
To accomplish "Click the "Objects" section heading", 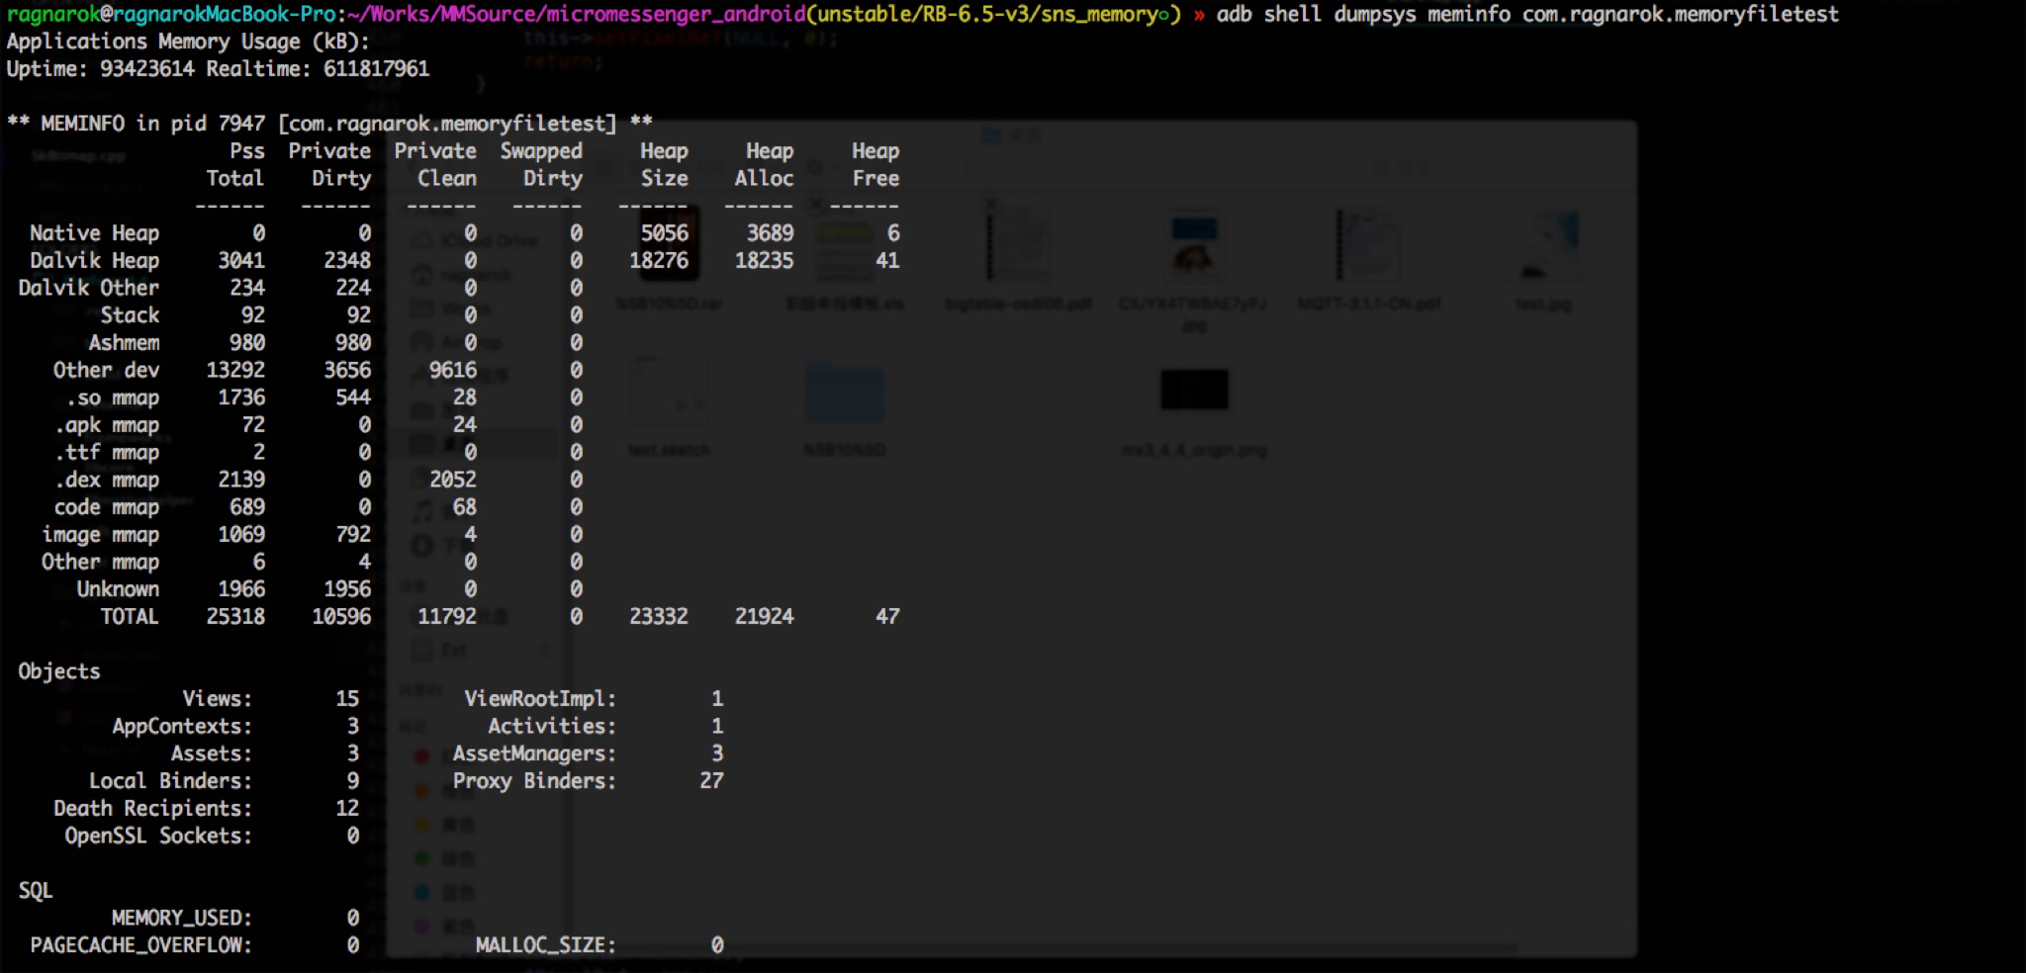I will 59,671.
